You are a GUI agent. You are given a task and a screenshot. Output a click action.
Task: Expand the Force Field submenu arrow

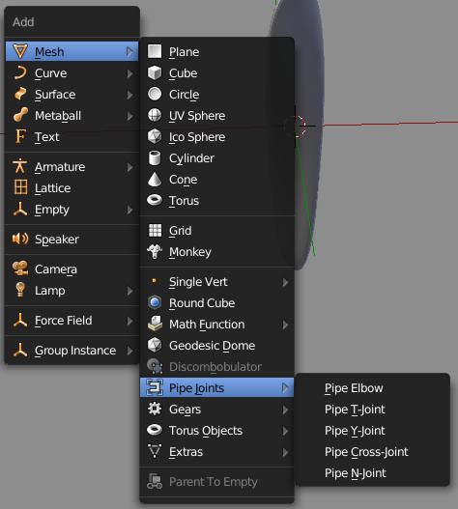[x=129, y=321]
